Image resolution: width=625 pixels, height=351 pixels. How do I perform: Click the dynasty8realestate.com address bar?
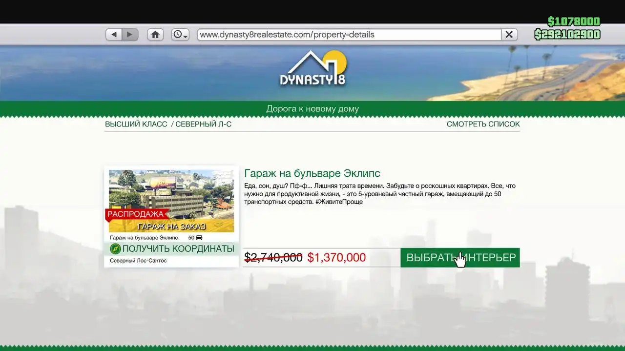pyautogui.click(x=349, y=35)
